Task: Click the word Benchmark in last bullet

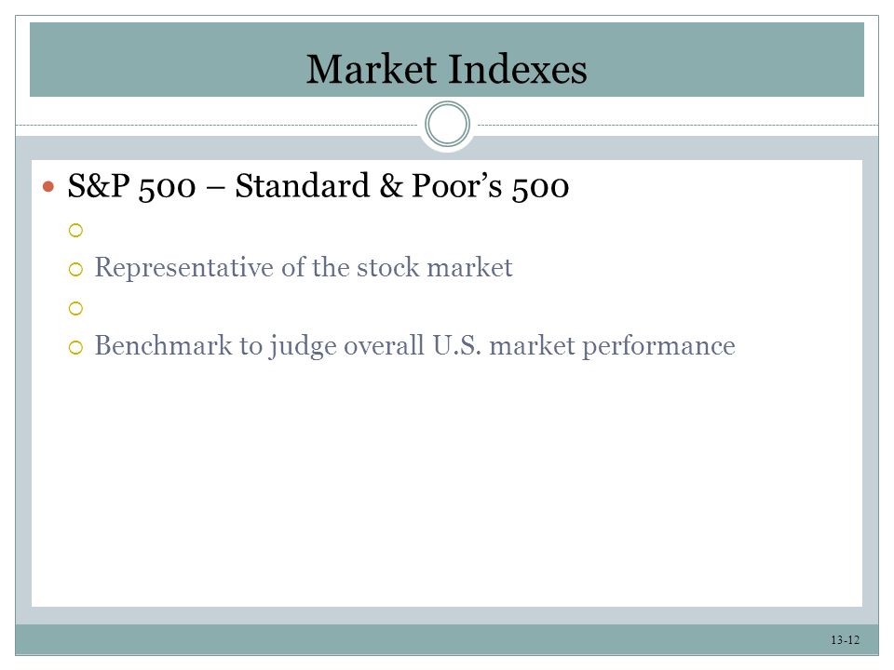Action: click(x=163, y=345)
